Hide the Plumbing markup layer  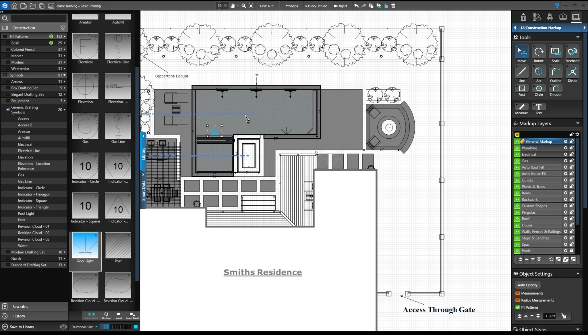click(x=517, y=148)
